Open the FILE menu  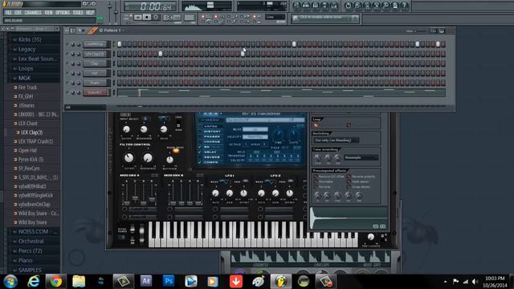pyautogui.click(x=8, y=13)
